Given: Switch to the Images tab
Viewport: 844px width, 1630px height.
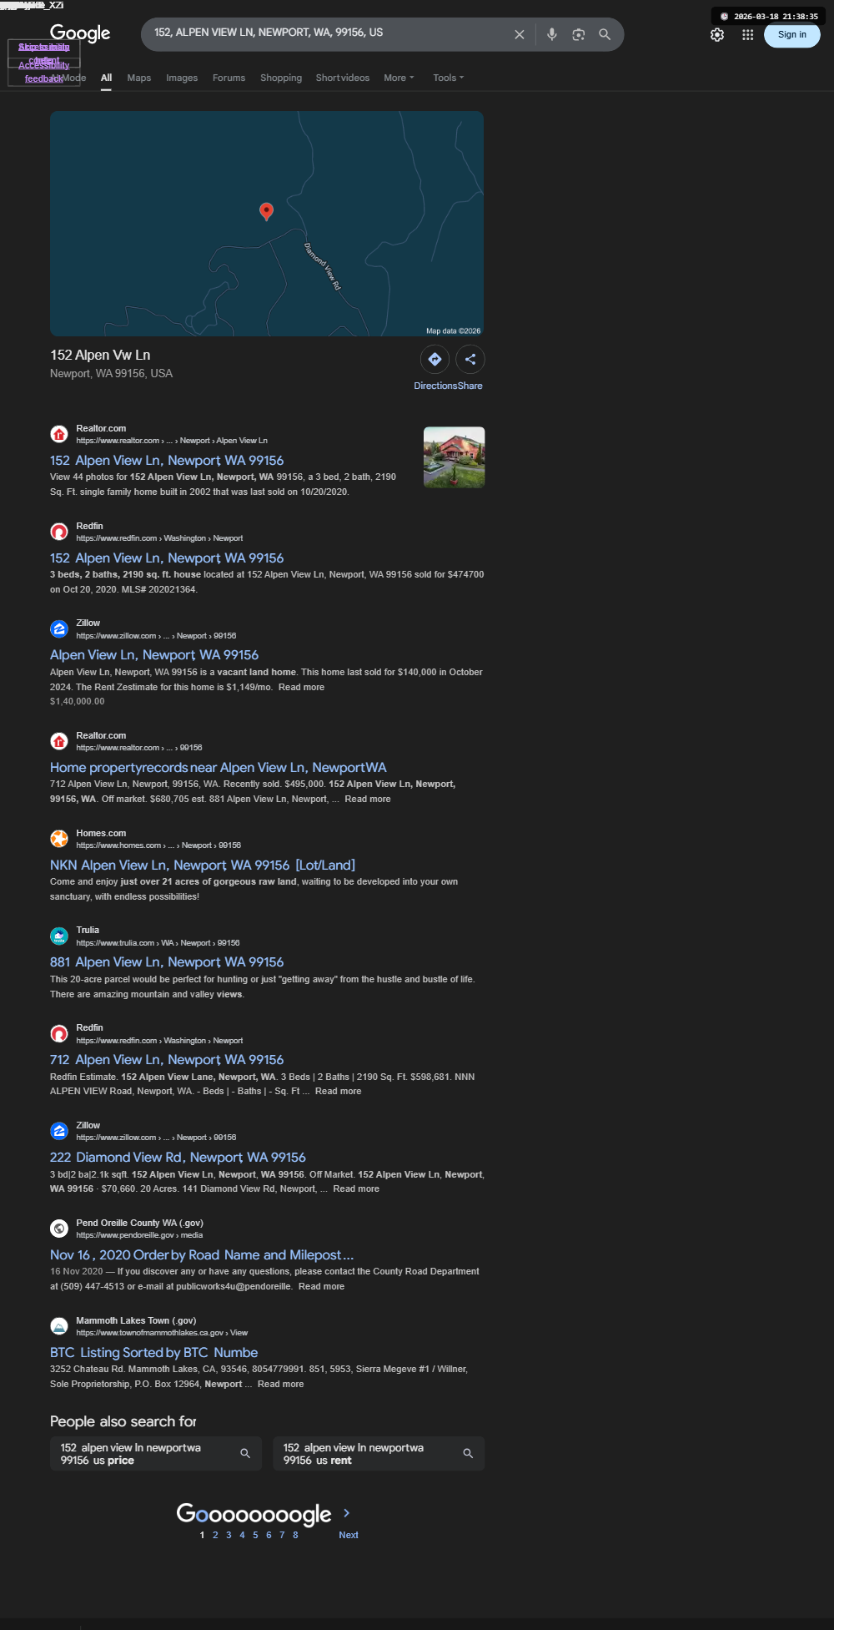Looking at the screenshot, I should point(182,78).
